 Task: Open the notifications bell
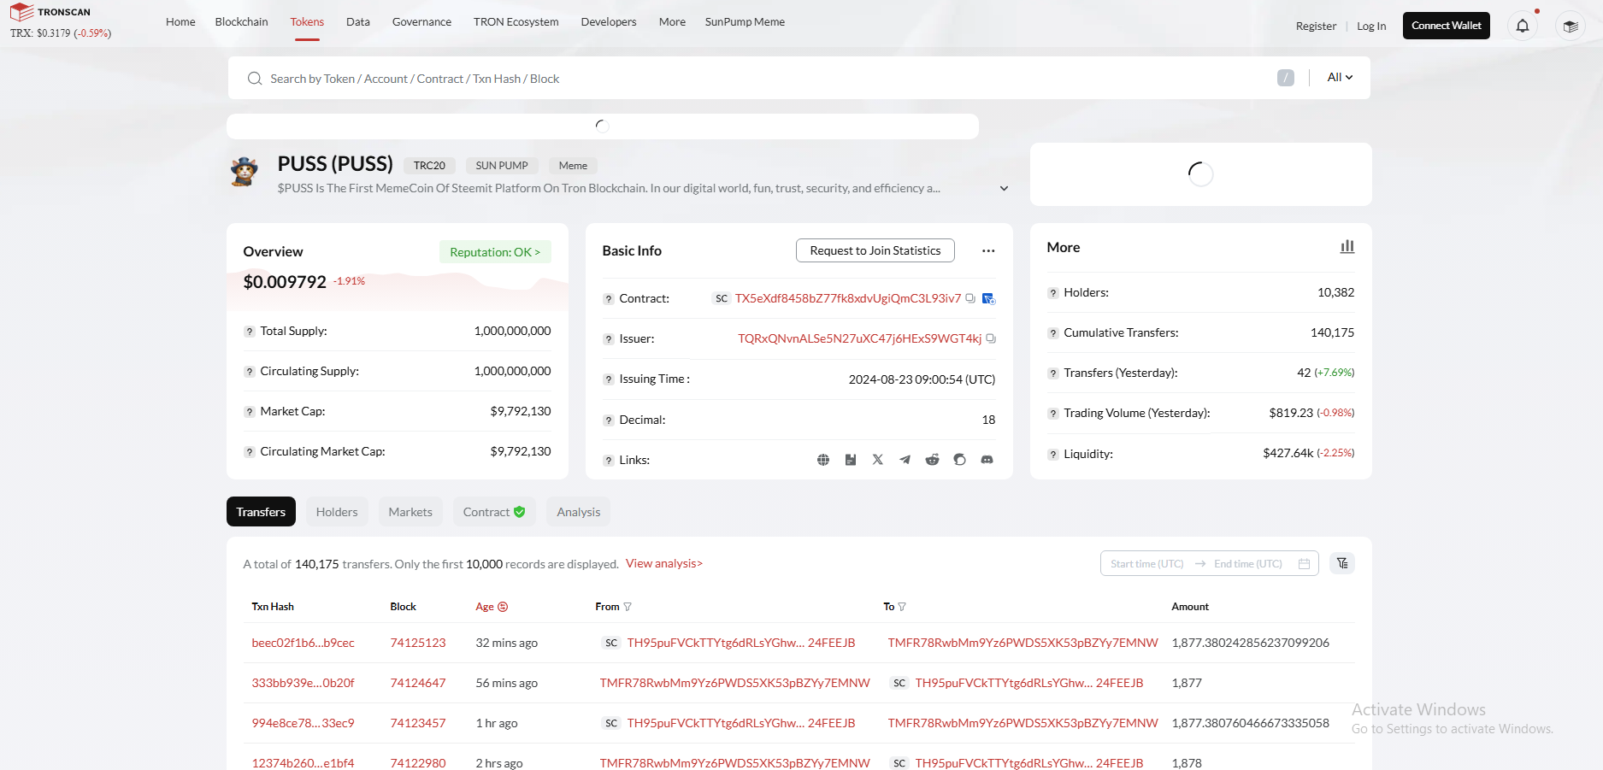coord(1523,26)
